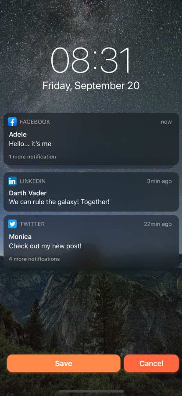The height and width of the screenshot is (396, 182).
Task: Open Monica's 'Check out my new post!' notification
Action: tap(91, 241)
